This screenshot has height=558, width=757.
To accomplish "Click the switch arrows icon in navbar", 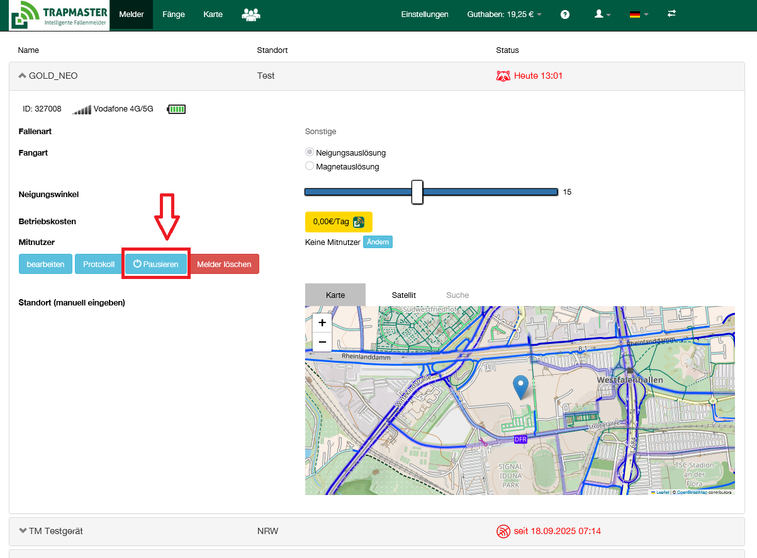I will pos(671,14).
